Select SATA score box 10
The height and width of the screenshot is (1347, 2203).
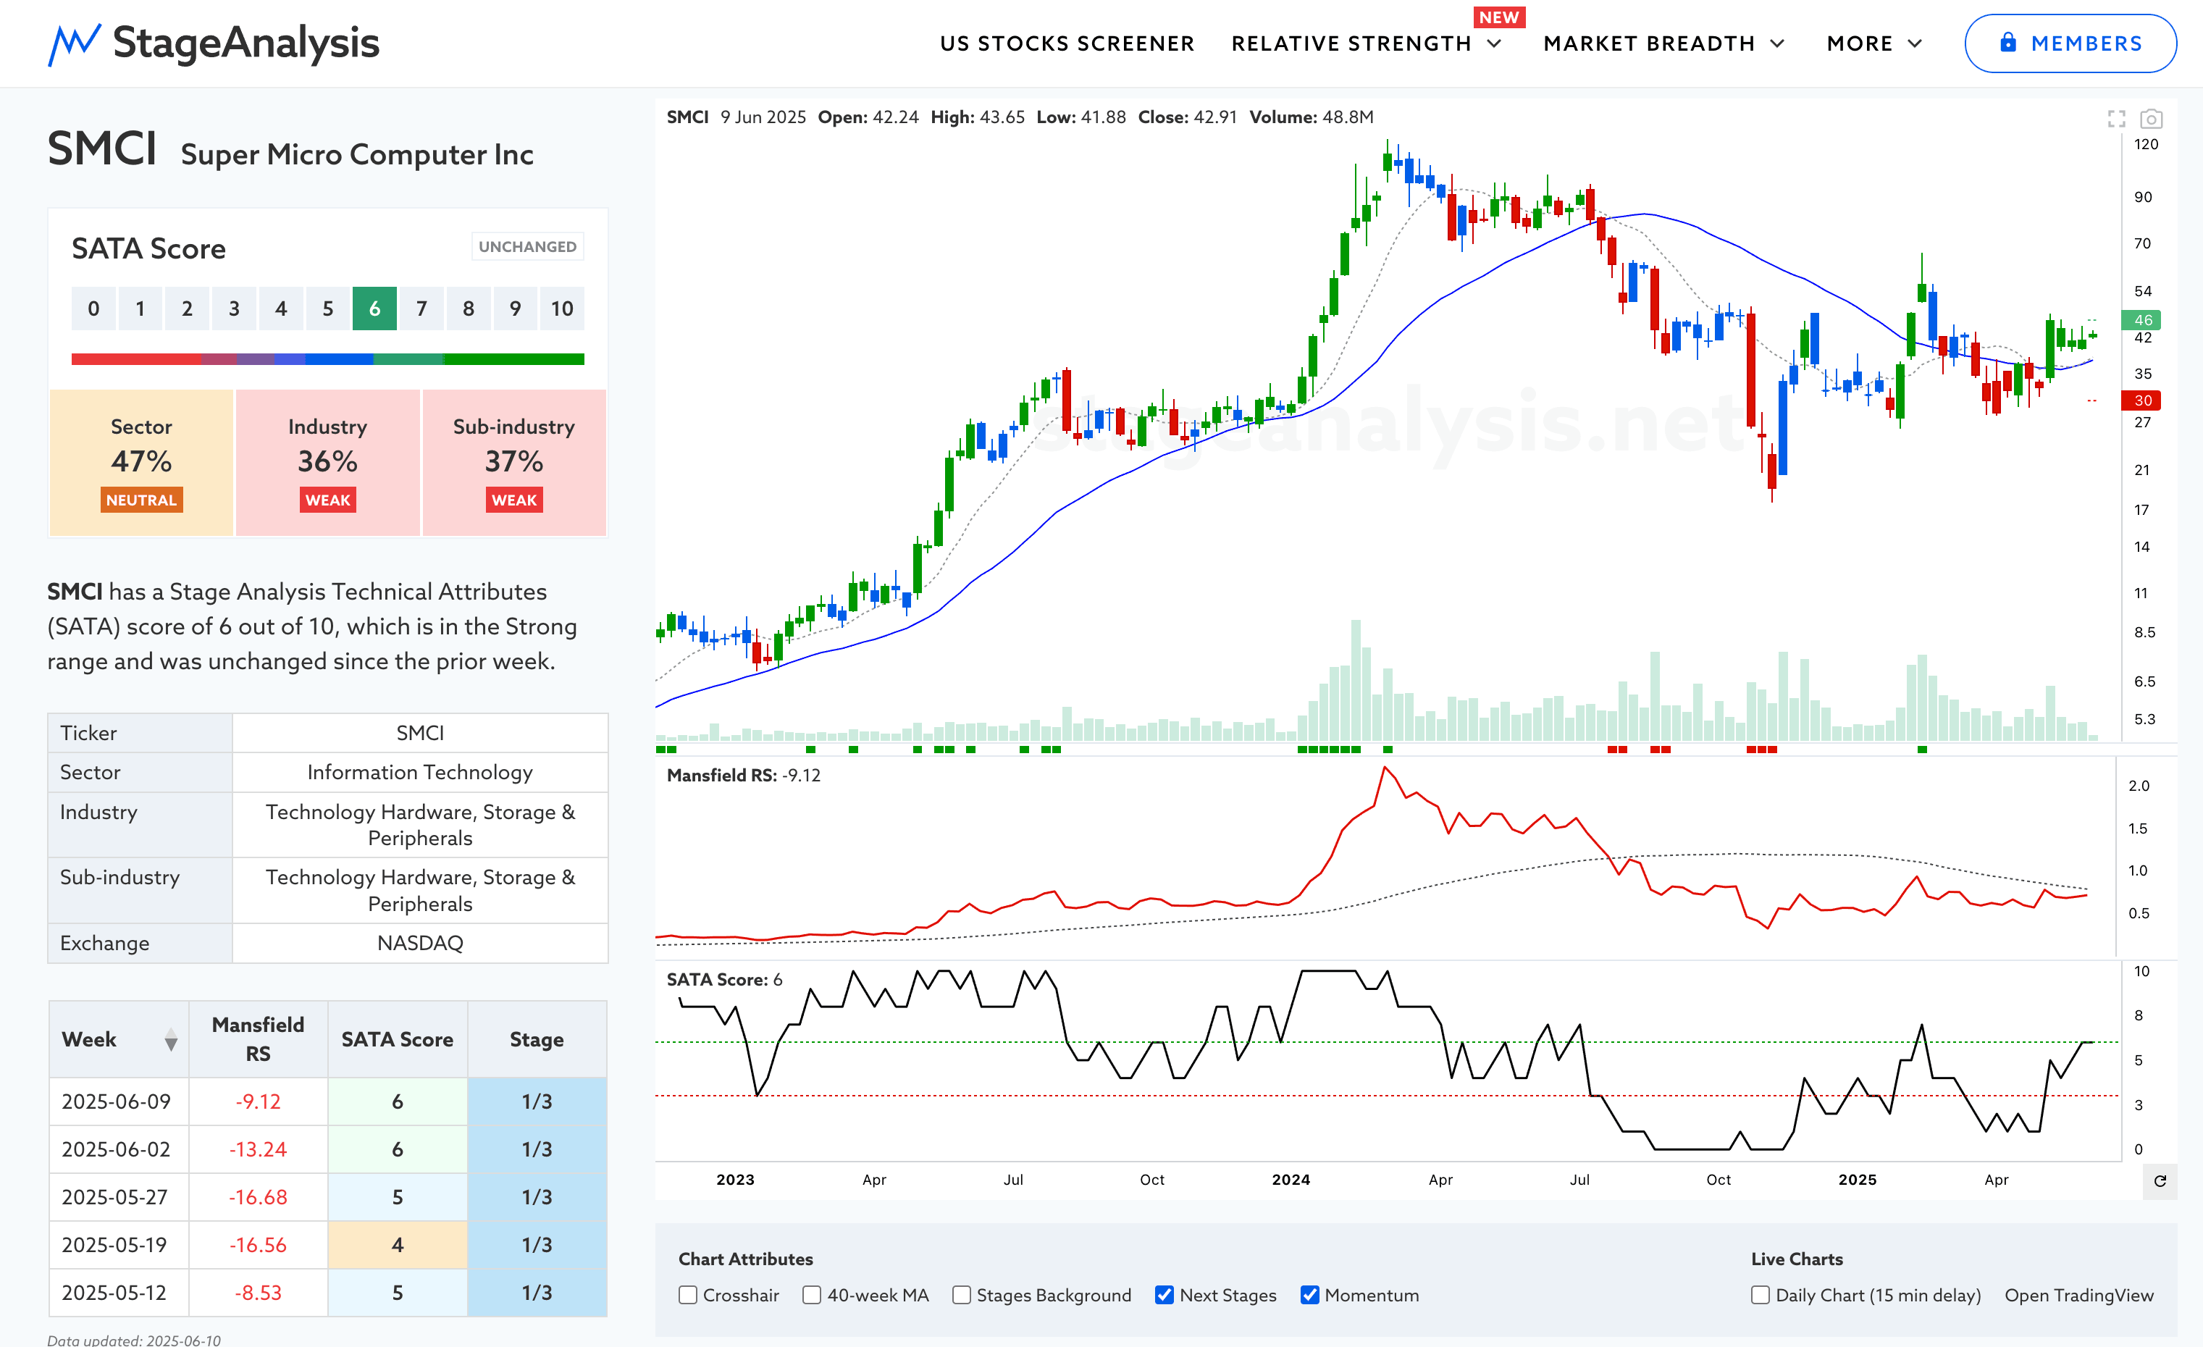pyautogui.click(x=561, y=309)
